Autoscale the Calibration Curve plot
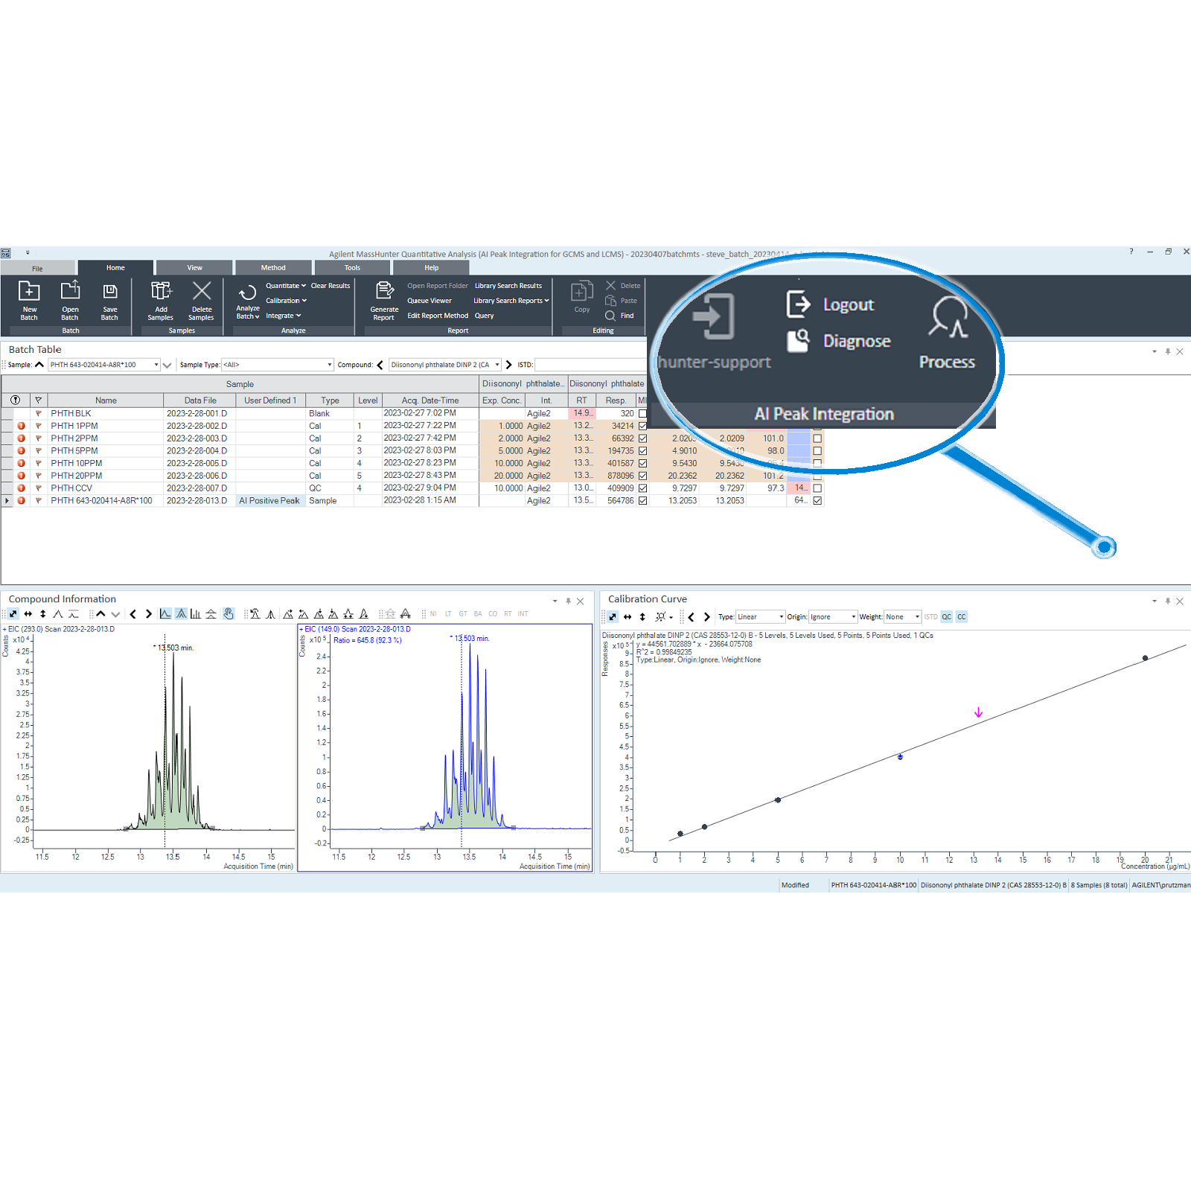1191x1191 pixels. tap(613, 617)
